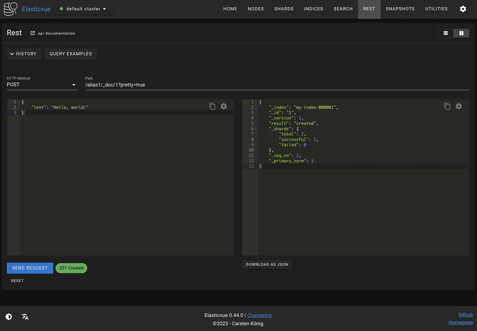
Task: Open the SHARDS tab
Action: coord(284,9)
